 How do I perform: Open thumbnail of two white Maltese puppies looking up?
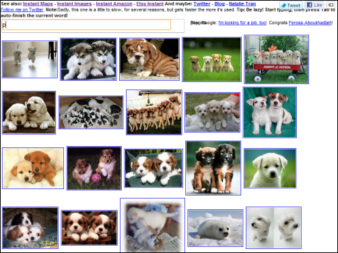click(273, 228)
